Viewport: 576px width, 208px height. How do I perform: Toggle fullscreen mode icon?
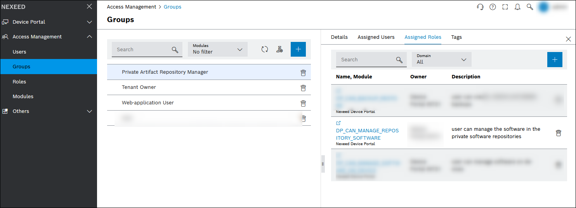tap(505, 7)
